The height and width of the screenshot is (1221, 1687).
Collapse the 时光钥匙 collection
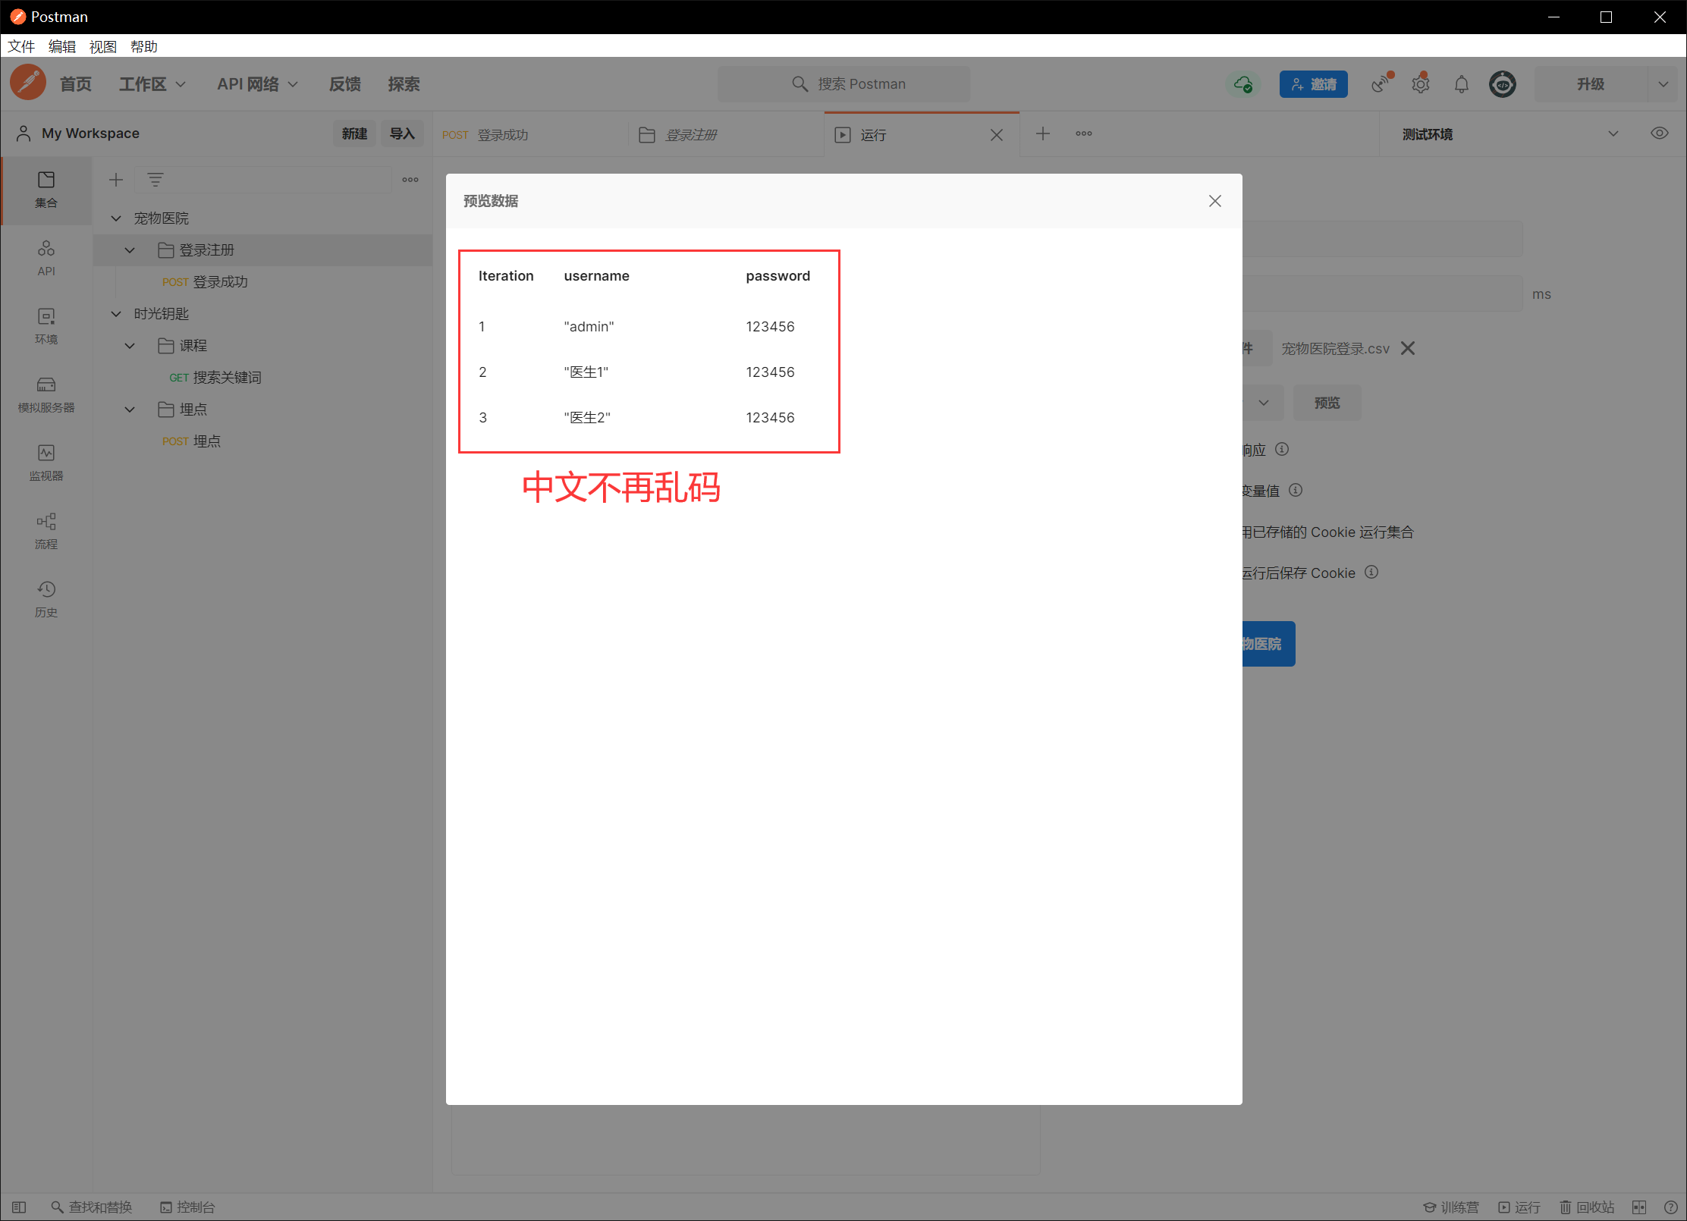[116, 314]
